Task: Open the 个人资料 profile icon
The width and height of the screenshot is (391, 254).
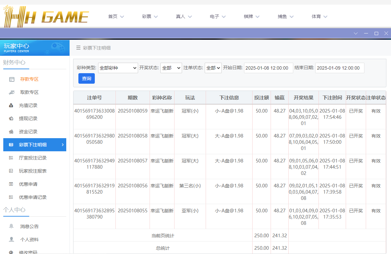Action: [11, 239]
